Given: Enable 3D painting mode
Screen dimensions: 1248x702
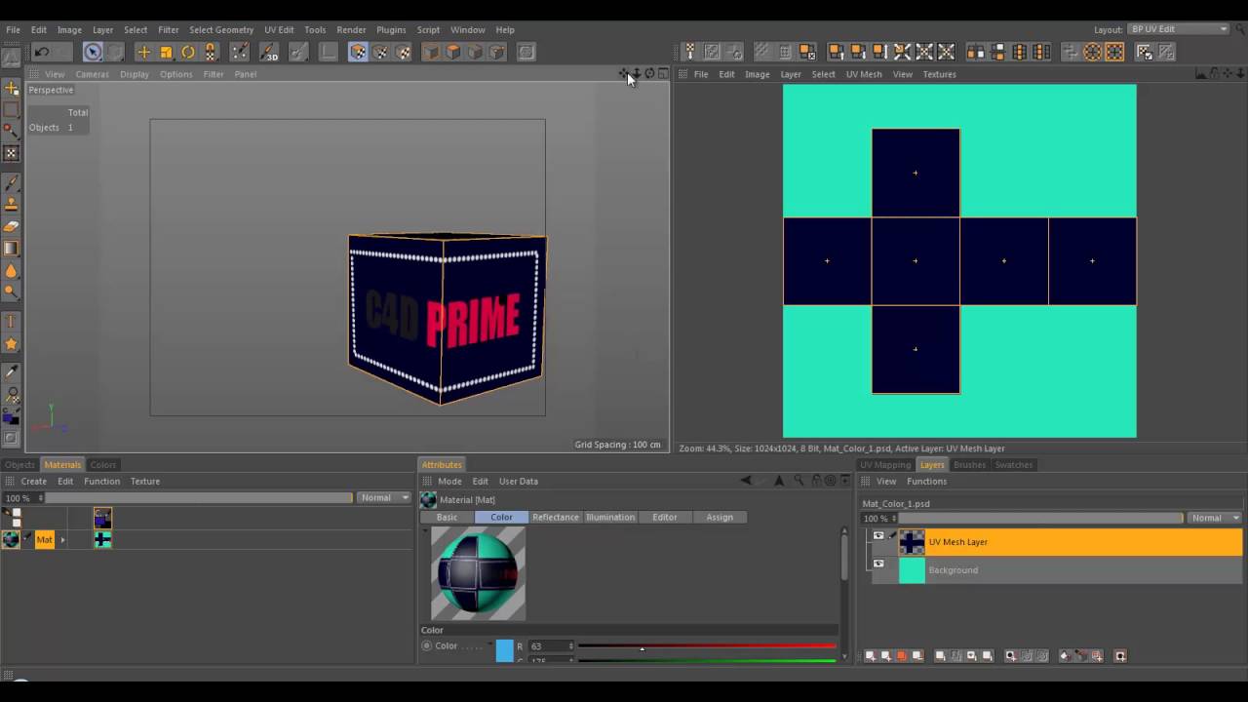Looking at the screenshot, I should pyautogui.click(x=269, y=53).
